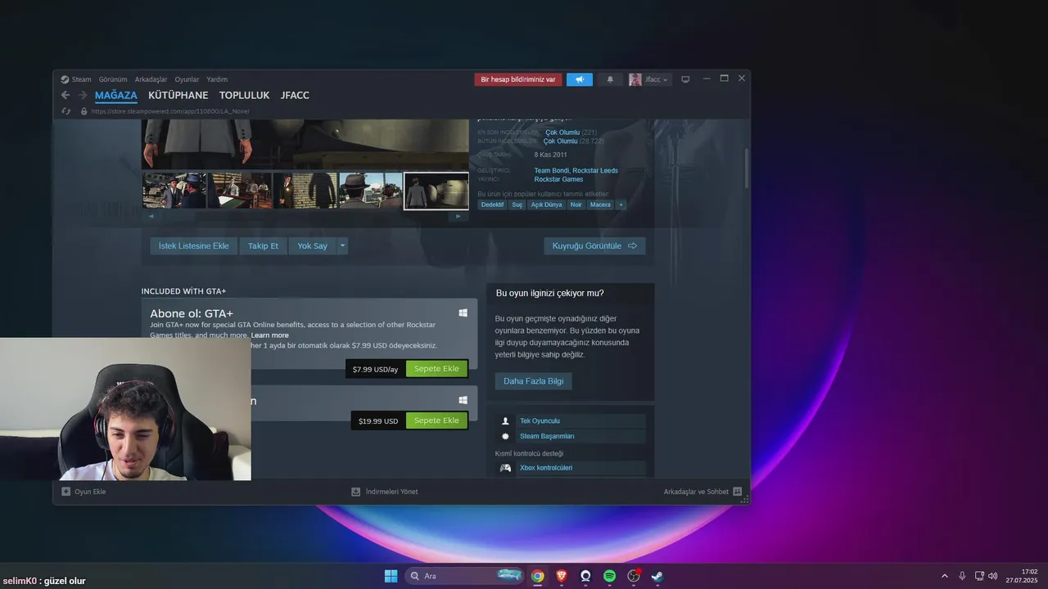The width and height of the screenshot is (1048, 589).
Task: Click the Takip Et button
Action: [263, 245]
